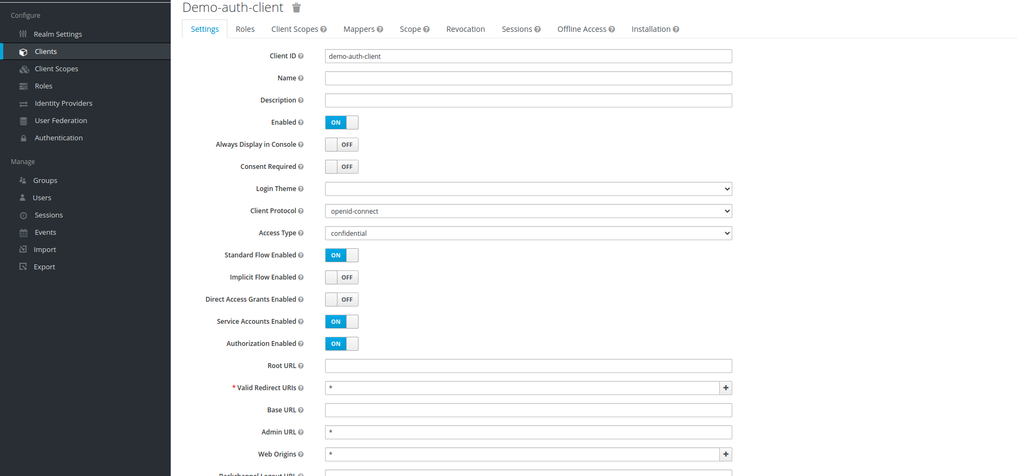Click the plus icon for Web Origins
The width and height of the screenshot is (1026, 476).
coord(726,454)
